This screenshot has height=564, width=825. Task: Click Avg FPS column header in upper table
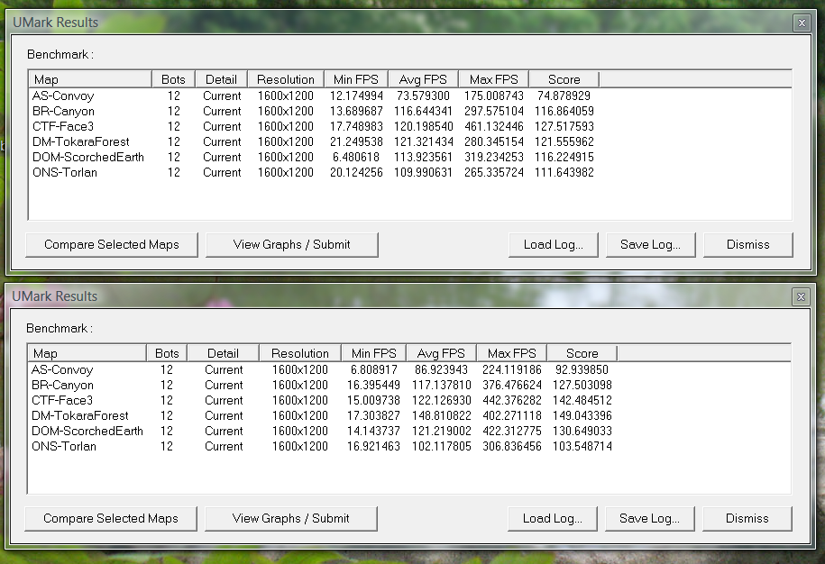pos(423,79)
